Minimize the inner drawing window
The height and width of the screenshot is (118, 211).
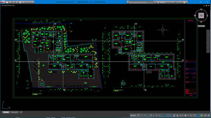tap(204, 6)
